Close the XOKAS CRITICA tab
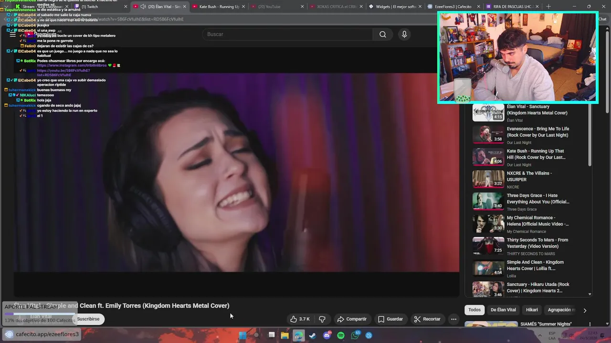This screenshot has width=611, height=343. click(361, 7)
